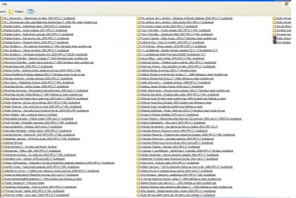296x198 pixels.
Task: Select the Tadao Jamaguchi folder icon
Action: [2, 182]
